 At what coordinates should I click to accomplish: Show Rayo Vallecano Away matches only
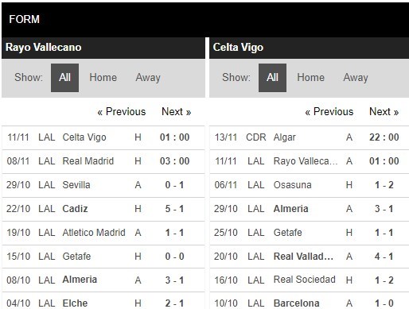point(148,78)
